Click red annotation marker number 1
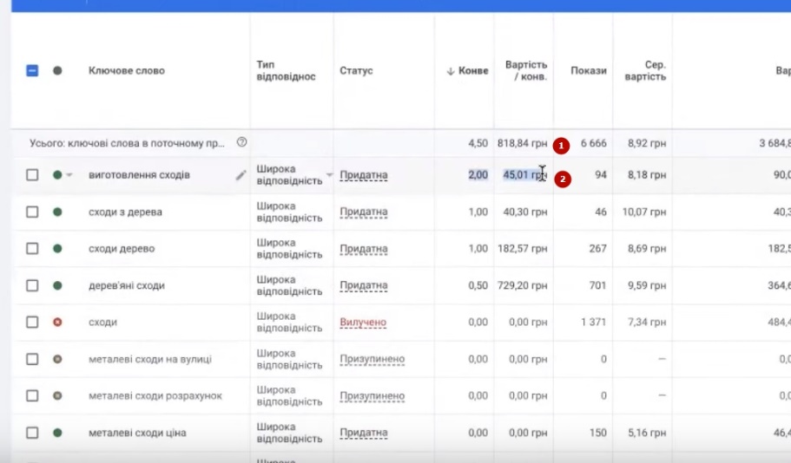 coord(562,145)
